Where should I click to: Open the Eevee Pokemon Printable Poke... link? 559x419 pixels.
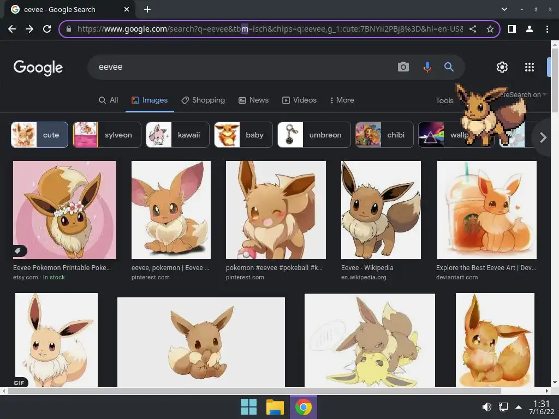[62, 267]
